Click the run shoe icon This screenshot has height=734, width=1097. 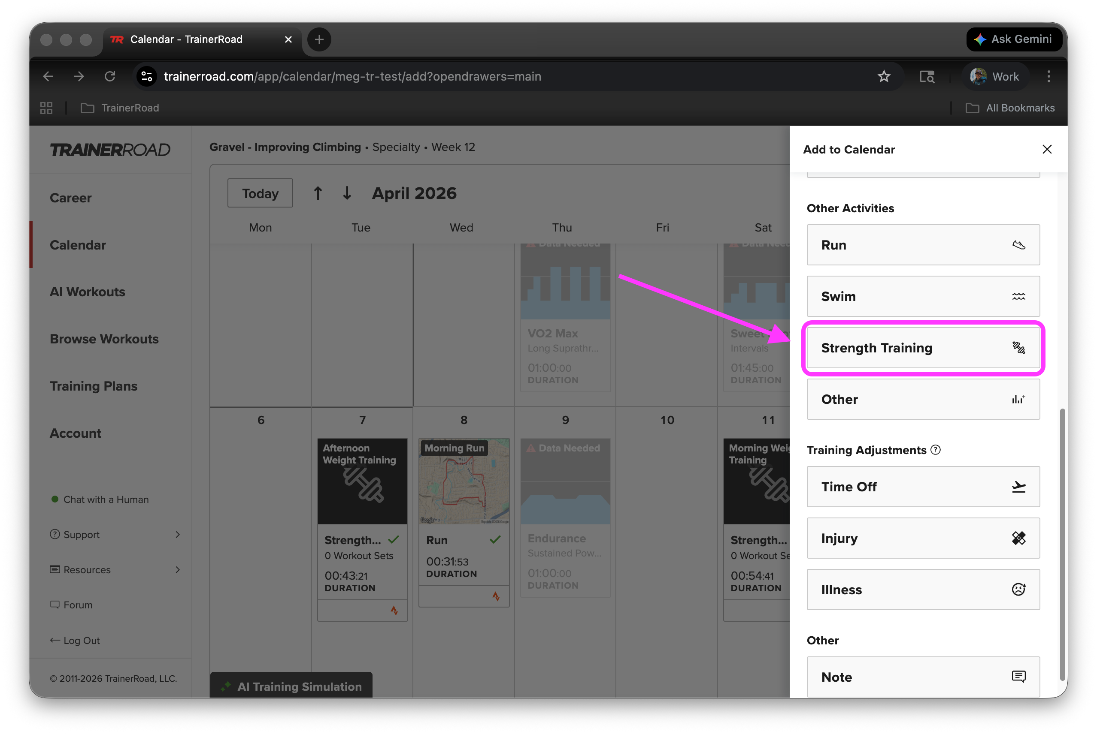(1018, 245)
